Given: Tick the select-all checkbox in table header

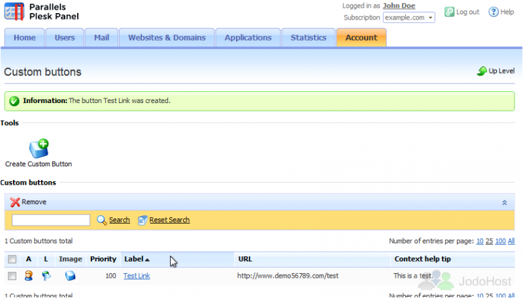Looking at the screenshot, I should click(12, 259).
